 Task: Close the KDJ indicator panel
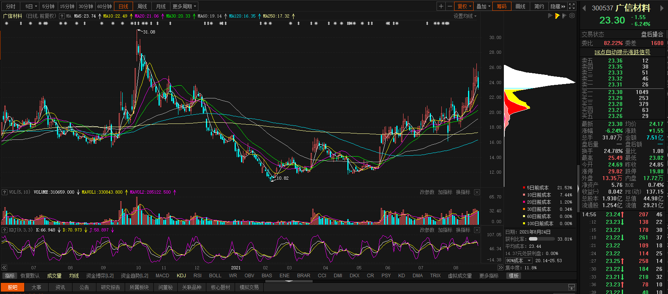pyautogui.click(x=477, y=230)
